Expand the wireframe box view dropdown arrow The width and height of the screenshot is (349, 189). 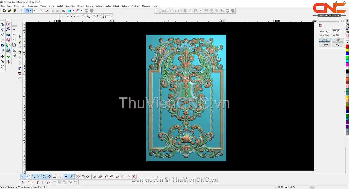81,11
